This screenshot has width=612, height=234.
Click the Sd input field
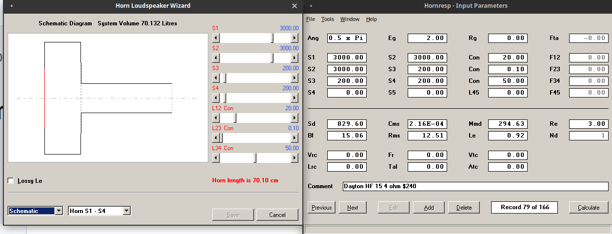pos(347,124)
